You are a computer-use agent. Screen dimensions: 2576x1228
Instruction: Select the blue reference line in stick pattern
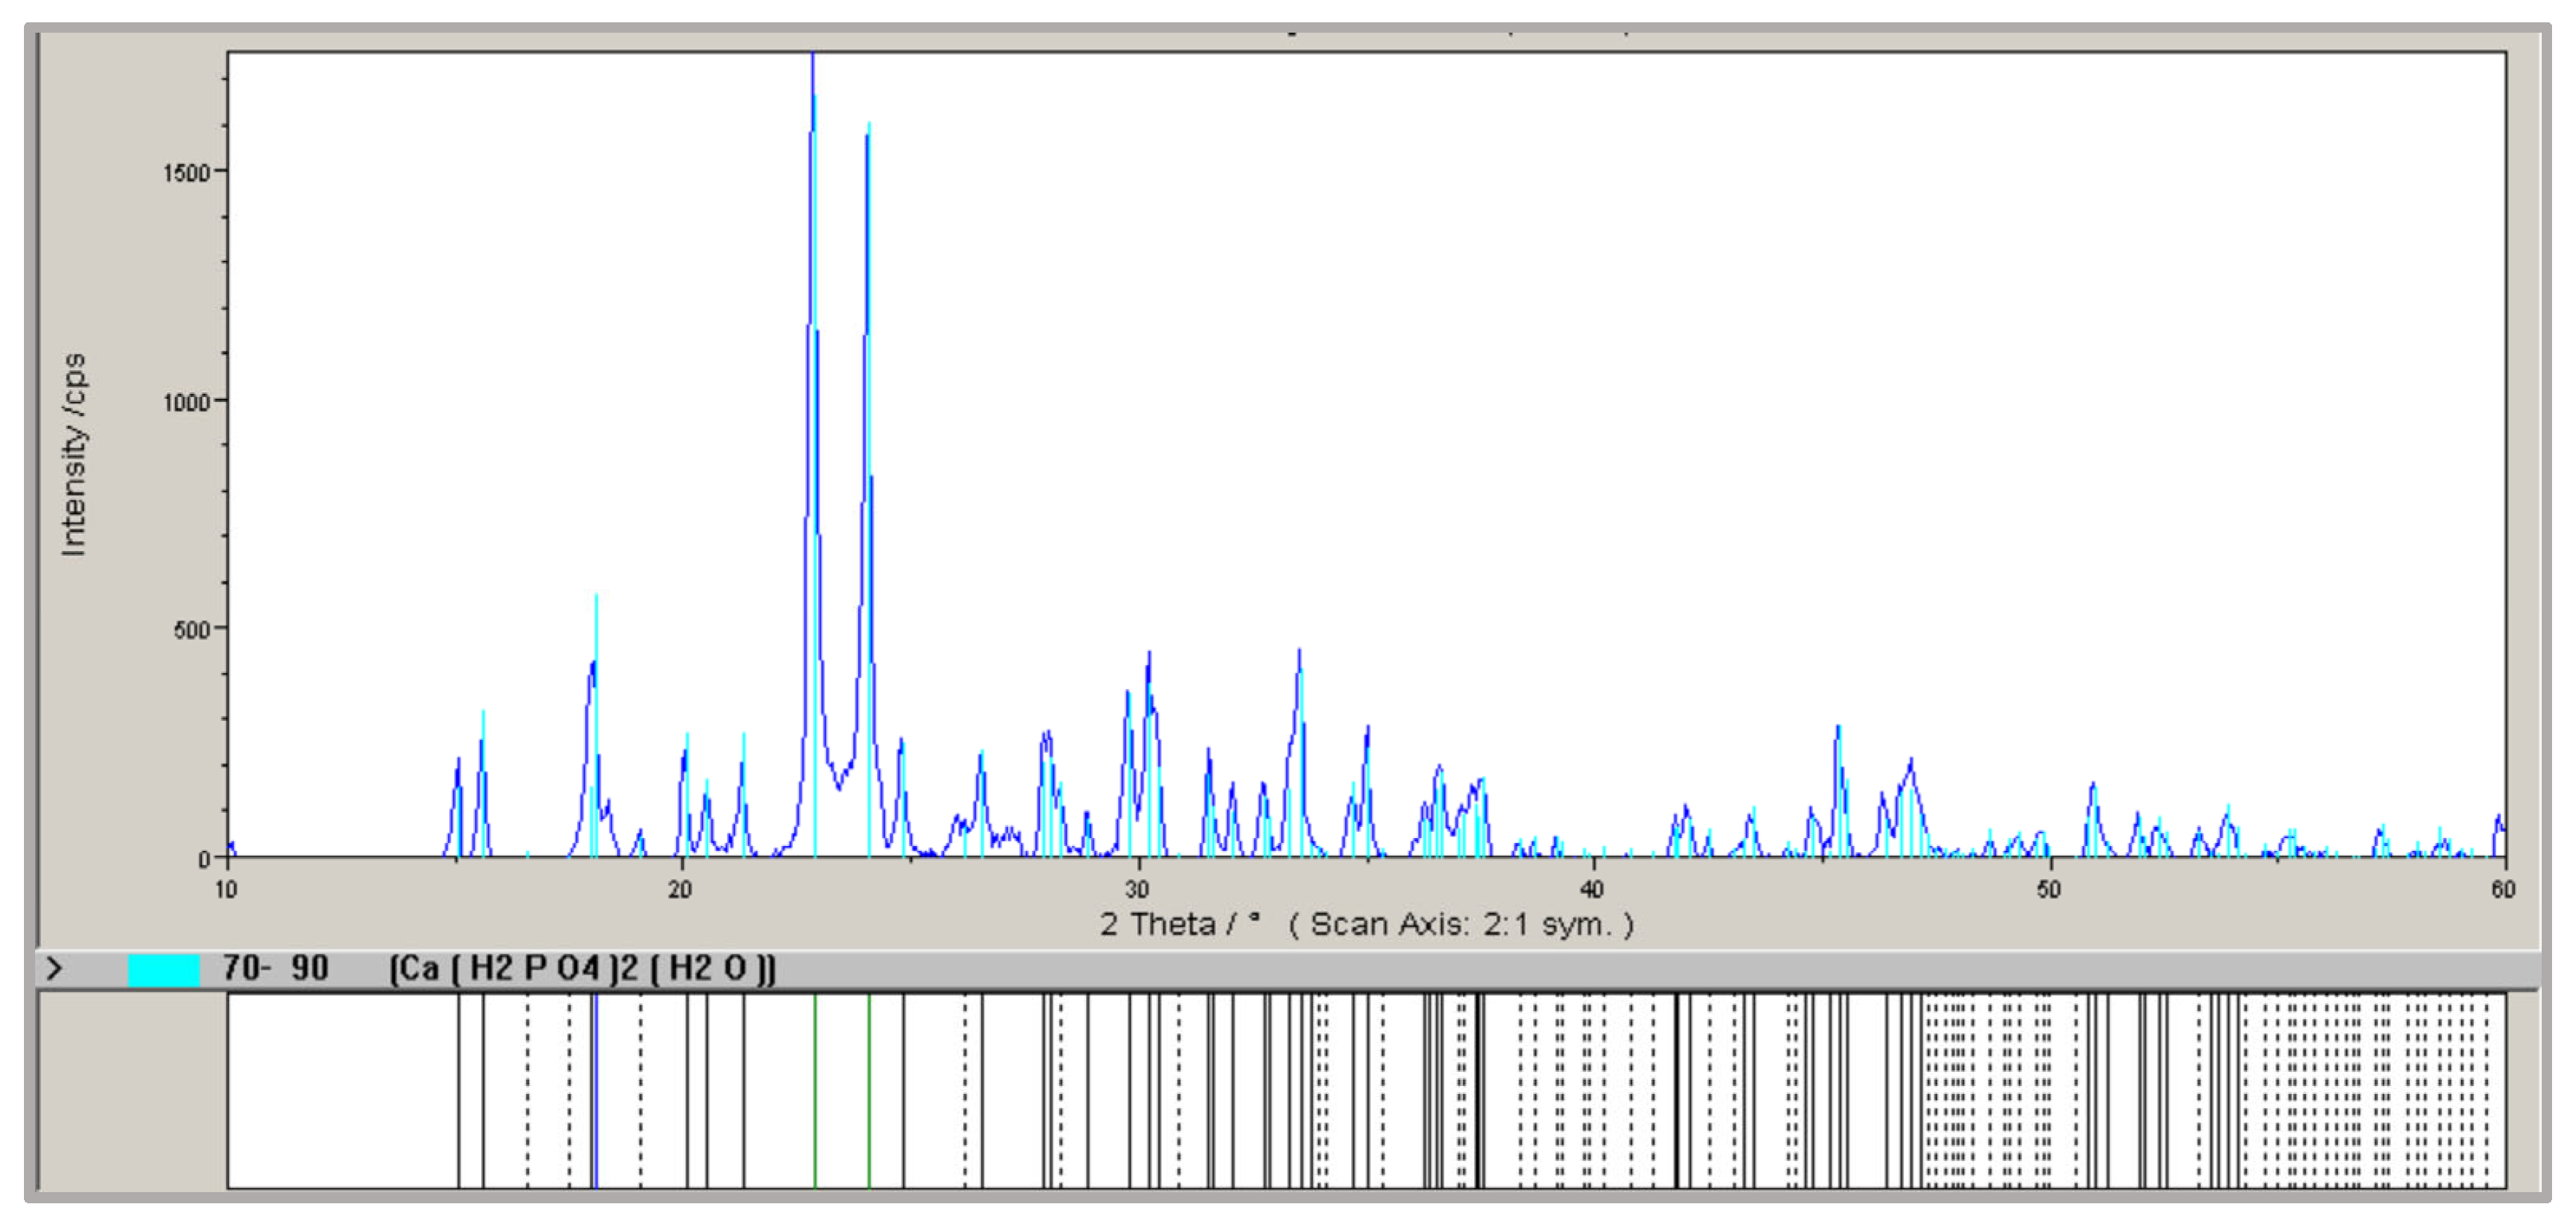pyautogui.click(x=595, y=1089)
